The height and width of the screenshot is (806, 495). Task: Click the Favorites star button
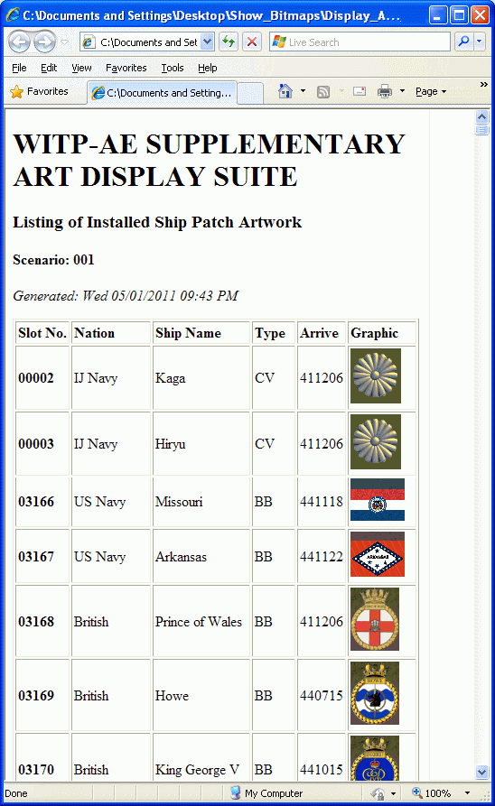39,91
